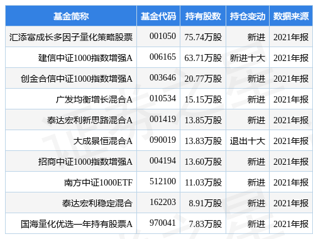Click the 基金代码 column header

click(x=158, y=16)
